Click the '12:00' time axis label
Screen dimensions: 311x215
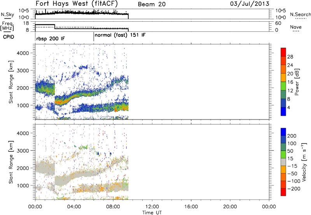point(152,207)
